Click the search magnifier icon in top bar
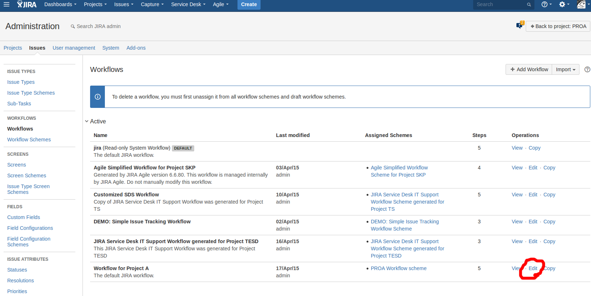 point(529,5)
